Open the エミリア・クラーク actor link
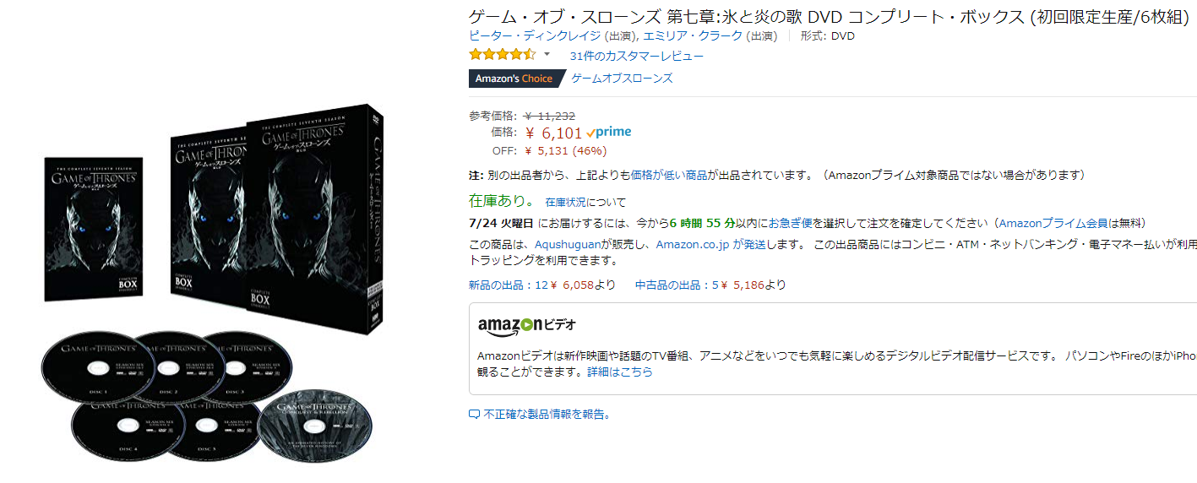 click(693, 35)
